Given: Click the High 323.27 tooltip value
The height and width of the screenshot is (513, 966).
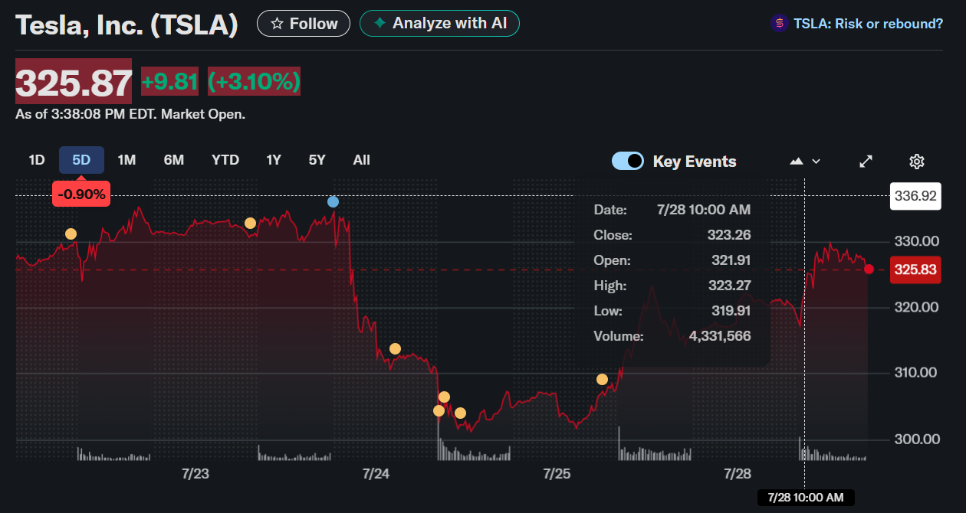Looking at the screenshot, I should pyautogui.click(x=729, y=286).
